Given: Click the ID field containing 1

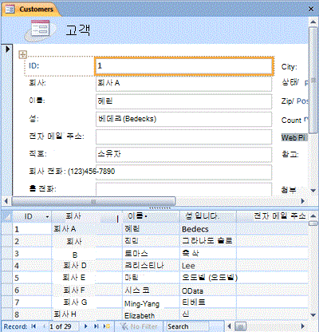Looking at the screenshot, I should pyautogui.click(x=183, y=65).
